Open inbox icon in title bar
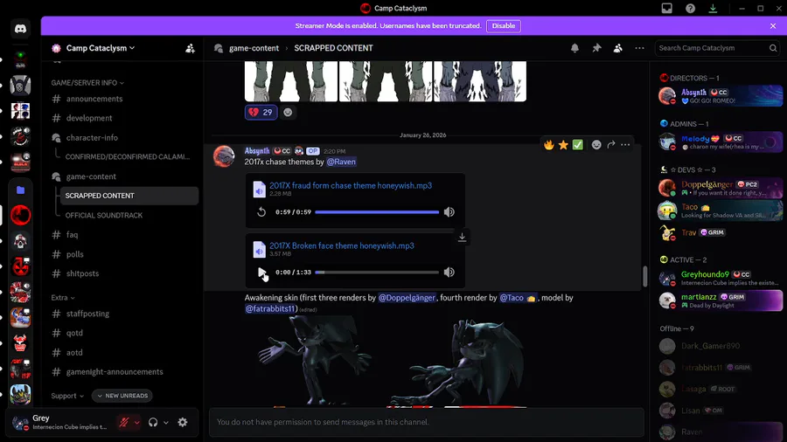 [x=666, y=9]
